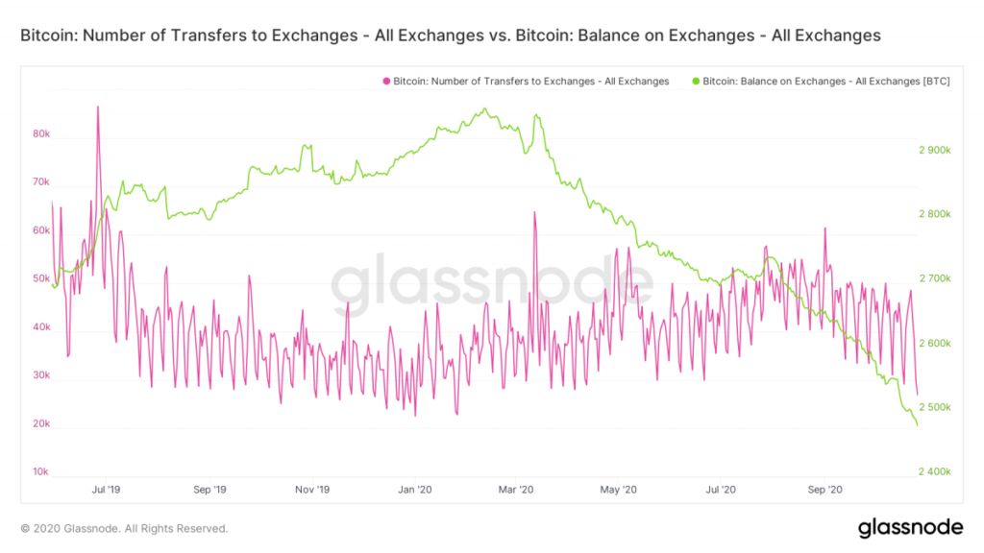Click the glassnode logo in the bottom right
Viewport: 984px width, 553px height.
tap(910, 527)
